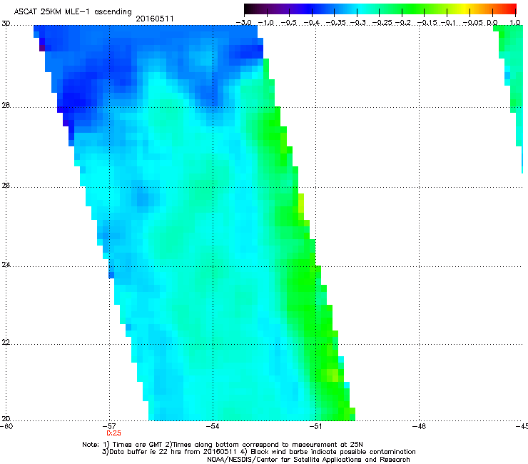Click the plot title 'ASCAT 25KM MLE-1 ascending'
528x464 pixels.
click(73, 11)
